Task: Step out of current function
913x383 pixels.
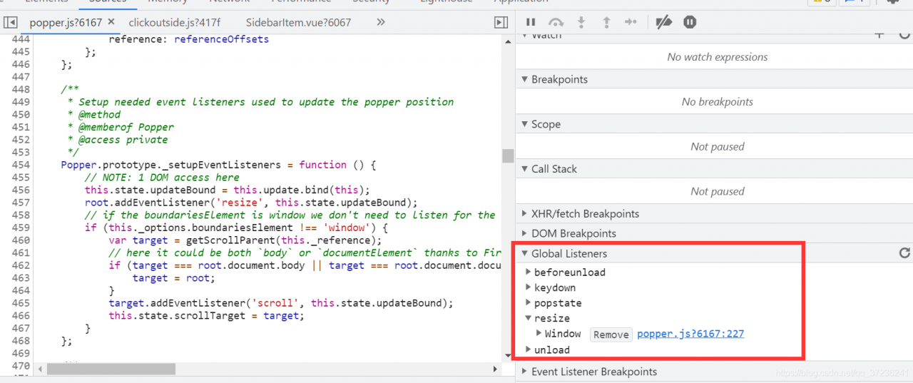Action: [606, 22]
